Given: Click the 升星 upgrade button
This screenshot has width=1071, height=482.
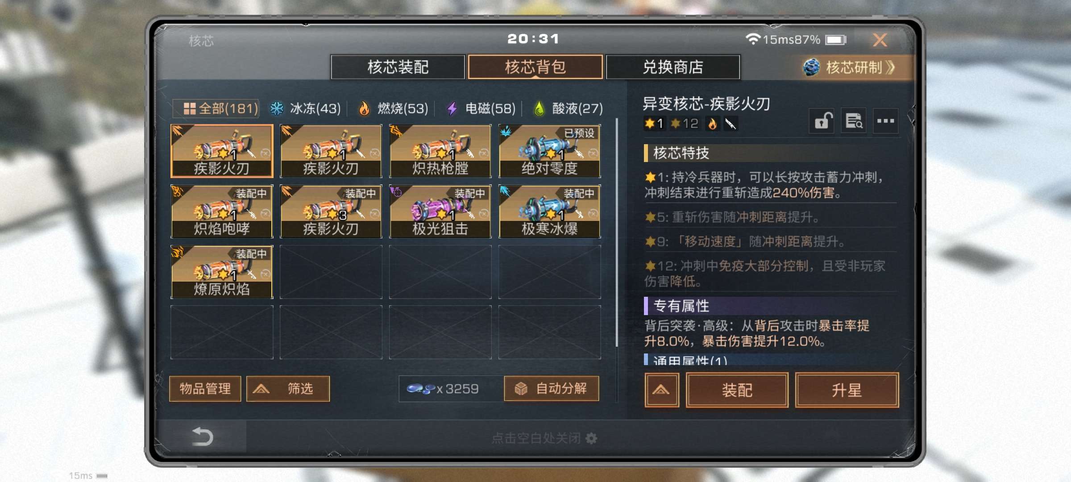Looking at the screenshot, I should pyautogui.click(x=847, y=391).
